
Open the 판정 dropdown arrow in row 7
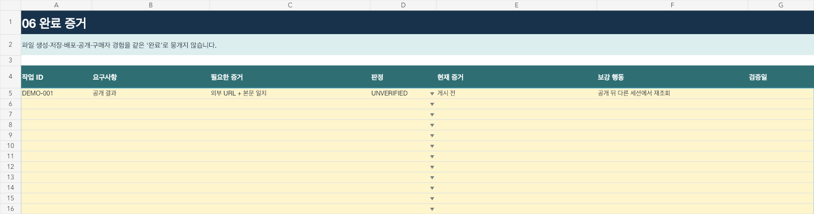(x=432, y=115)
